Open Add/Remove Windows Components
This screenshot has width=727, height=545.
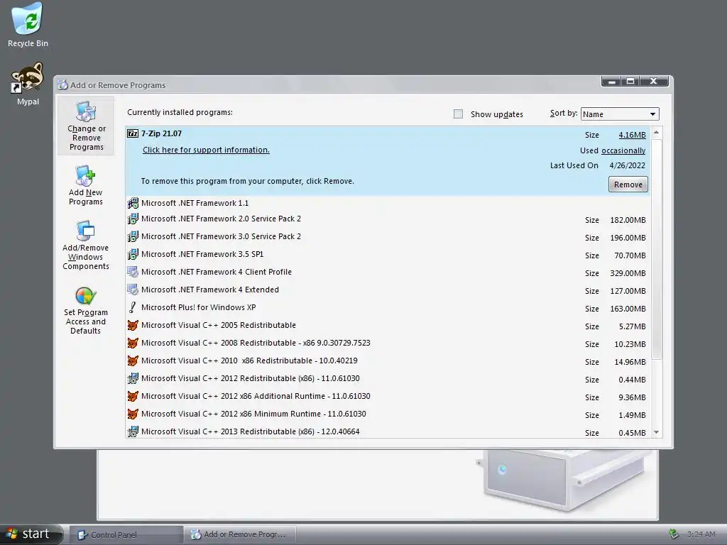[86, 245]
